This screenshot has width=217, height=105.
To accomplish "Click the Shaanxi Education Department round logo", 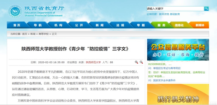I will click(15, 11).
